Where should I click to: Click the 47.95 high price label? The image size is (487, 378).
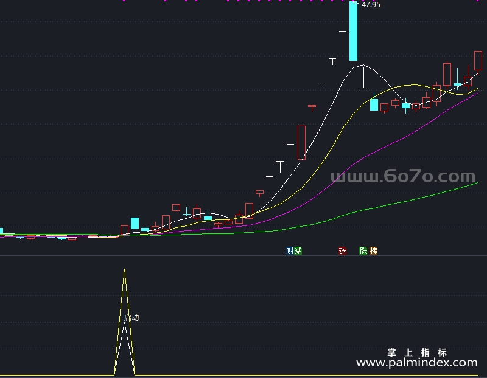[371, 5]
